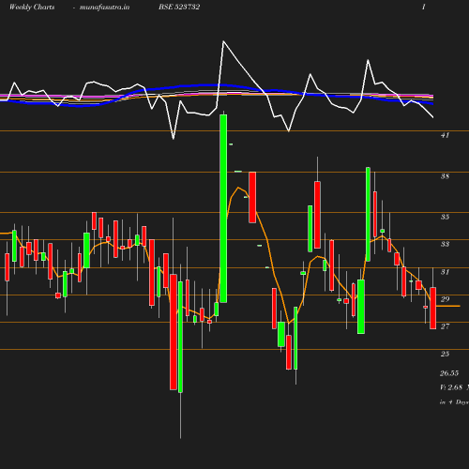469x469 pixels.
Task: Click the price axis label 35
Action: (445, 217)
